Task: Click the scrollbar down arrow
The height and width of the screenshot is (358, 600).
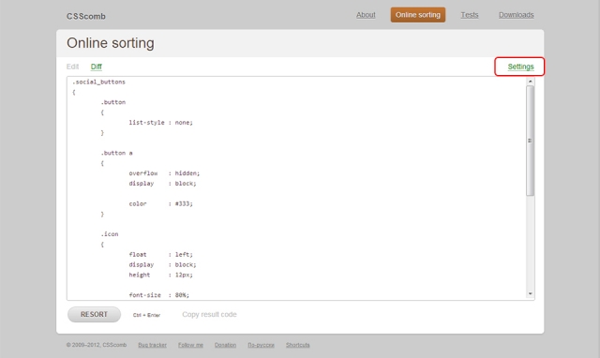Action: [x=530, y=293]
